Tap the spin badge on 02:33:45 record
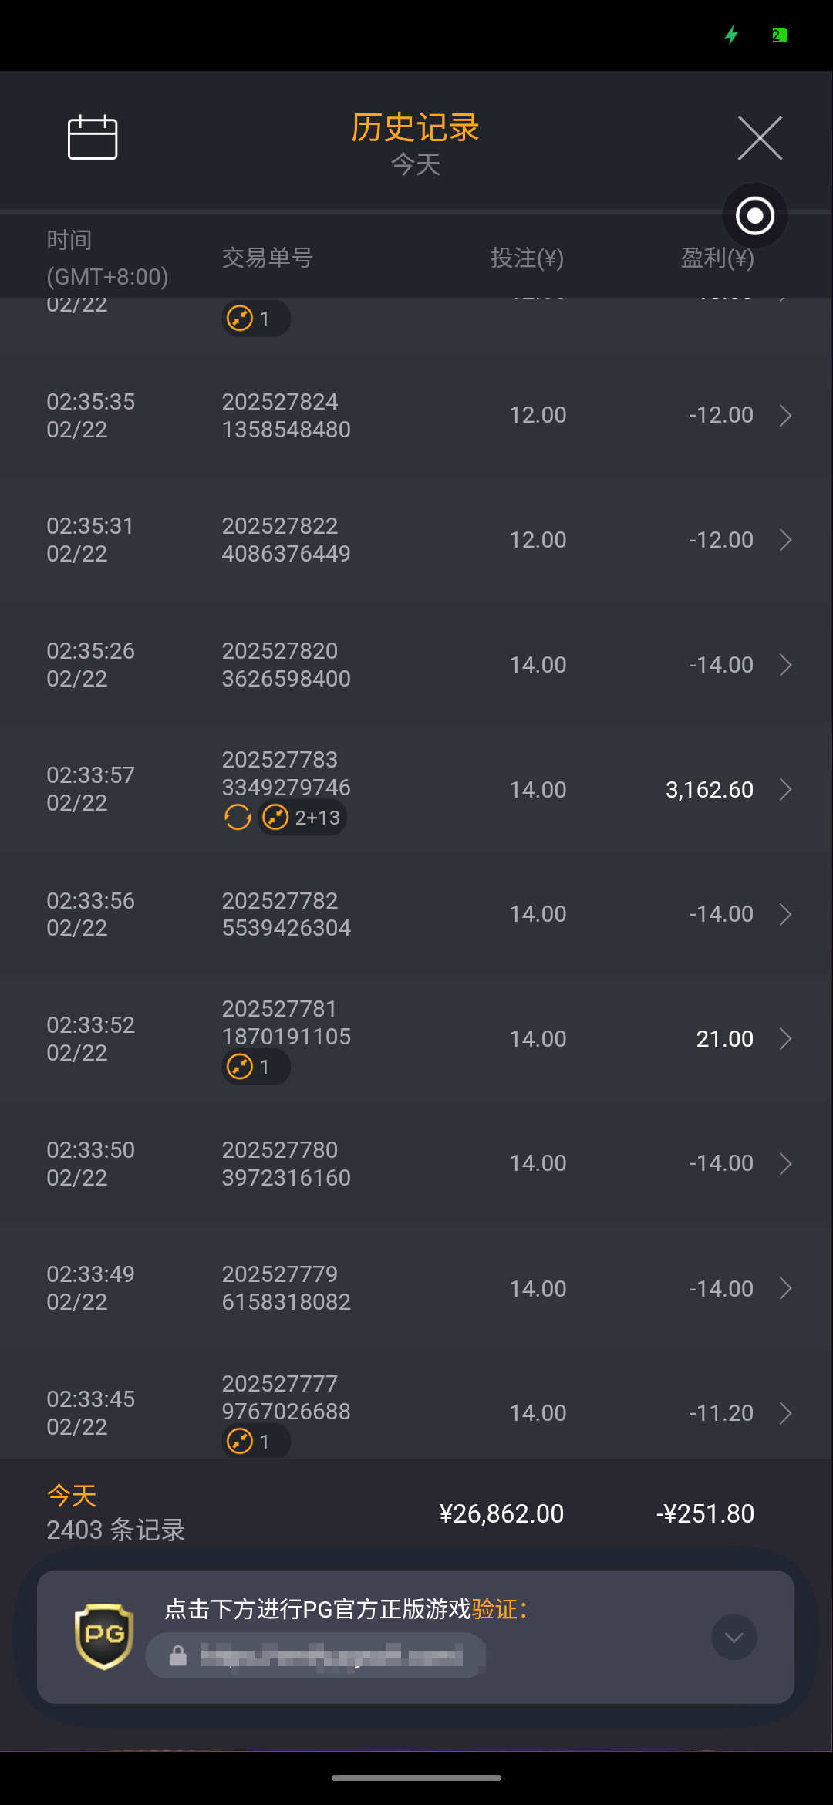Image resolution: width=833 pixels, height=1805 pixels. tap(255, 1441)
